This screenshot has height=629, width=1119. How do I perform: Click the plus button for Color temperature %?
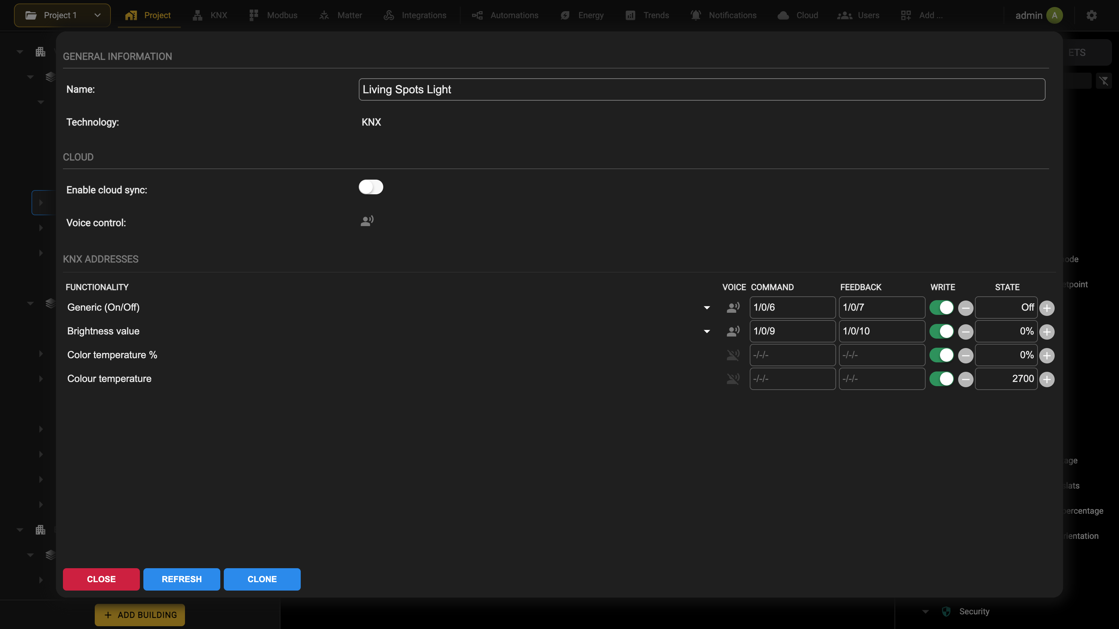point(1047,356)
